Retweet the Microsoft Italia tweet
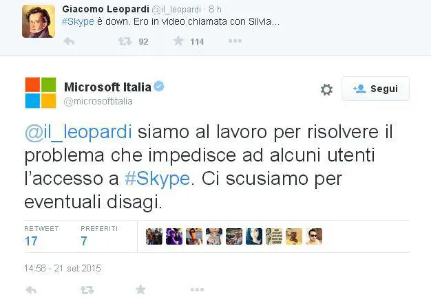The width and height of the screenshot is (431, 301). click(87, 290)
